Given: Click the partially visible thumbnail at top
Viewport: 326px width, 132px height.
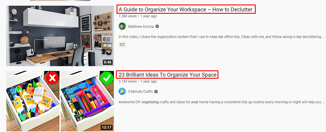Looking at the screenshot, I should [x=60, y=0].
